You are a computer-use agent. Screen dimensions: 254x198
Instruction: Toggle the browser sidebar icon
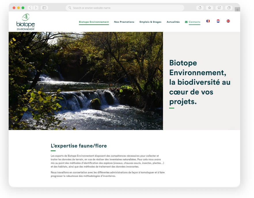[x=44, y=8]
